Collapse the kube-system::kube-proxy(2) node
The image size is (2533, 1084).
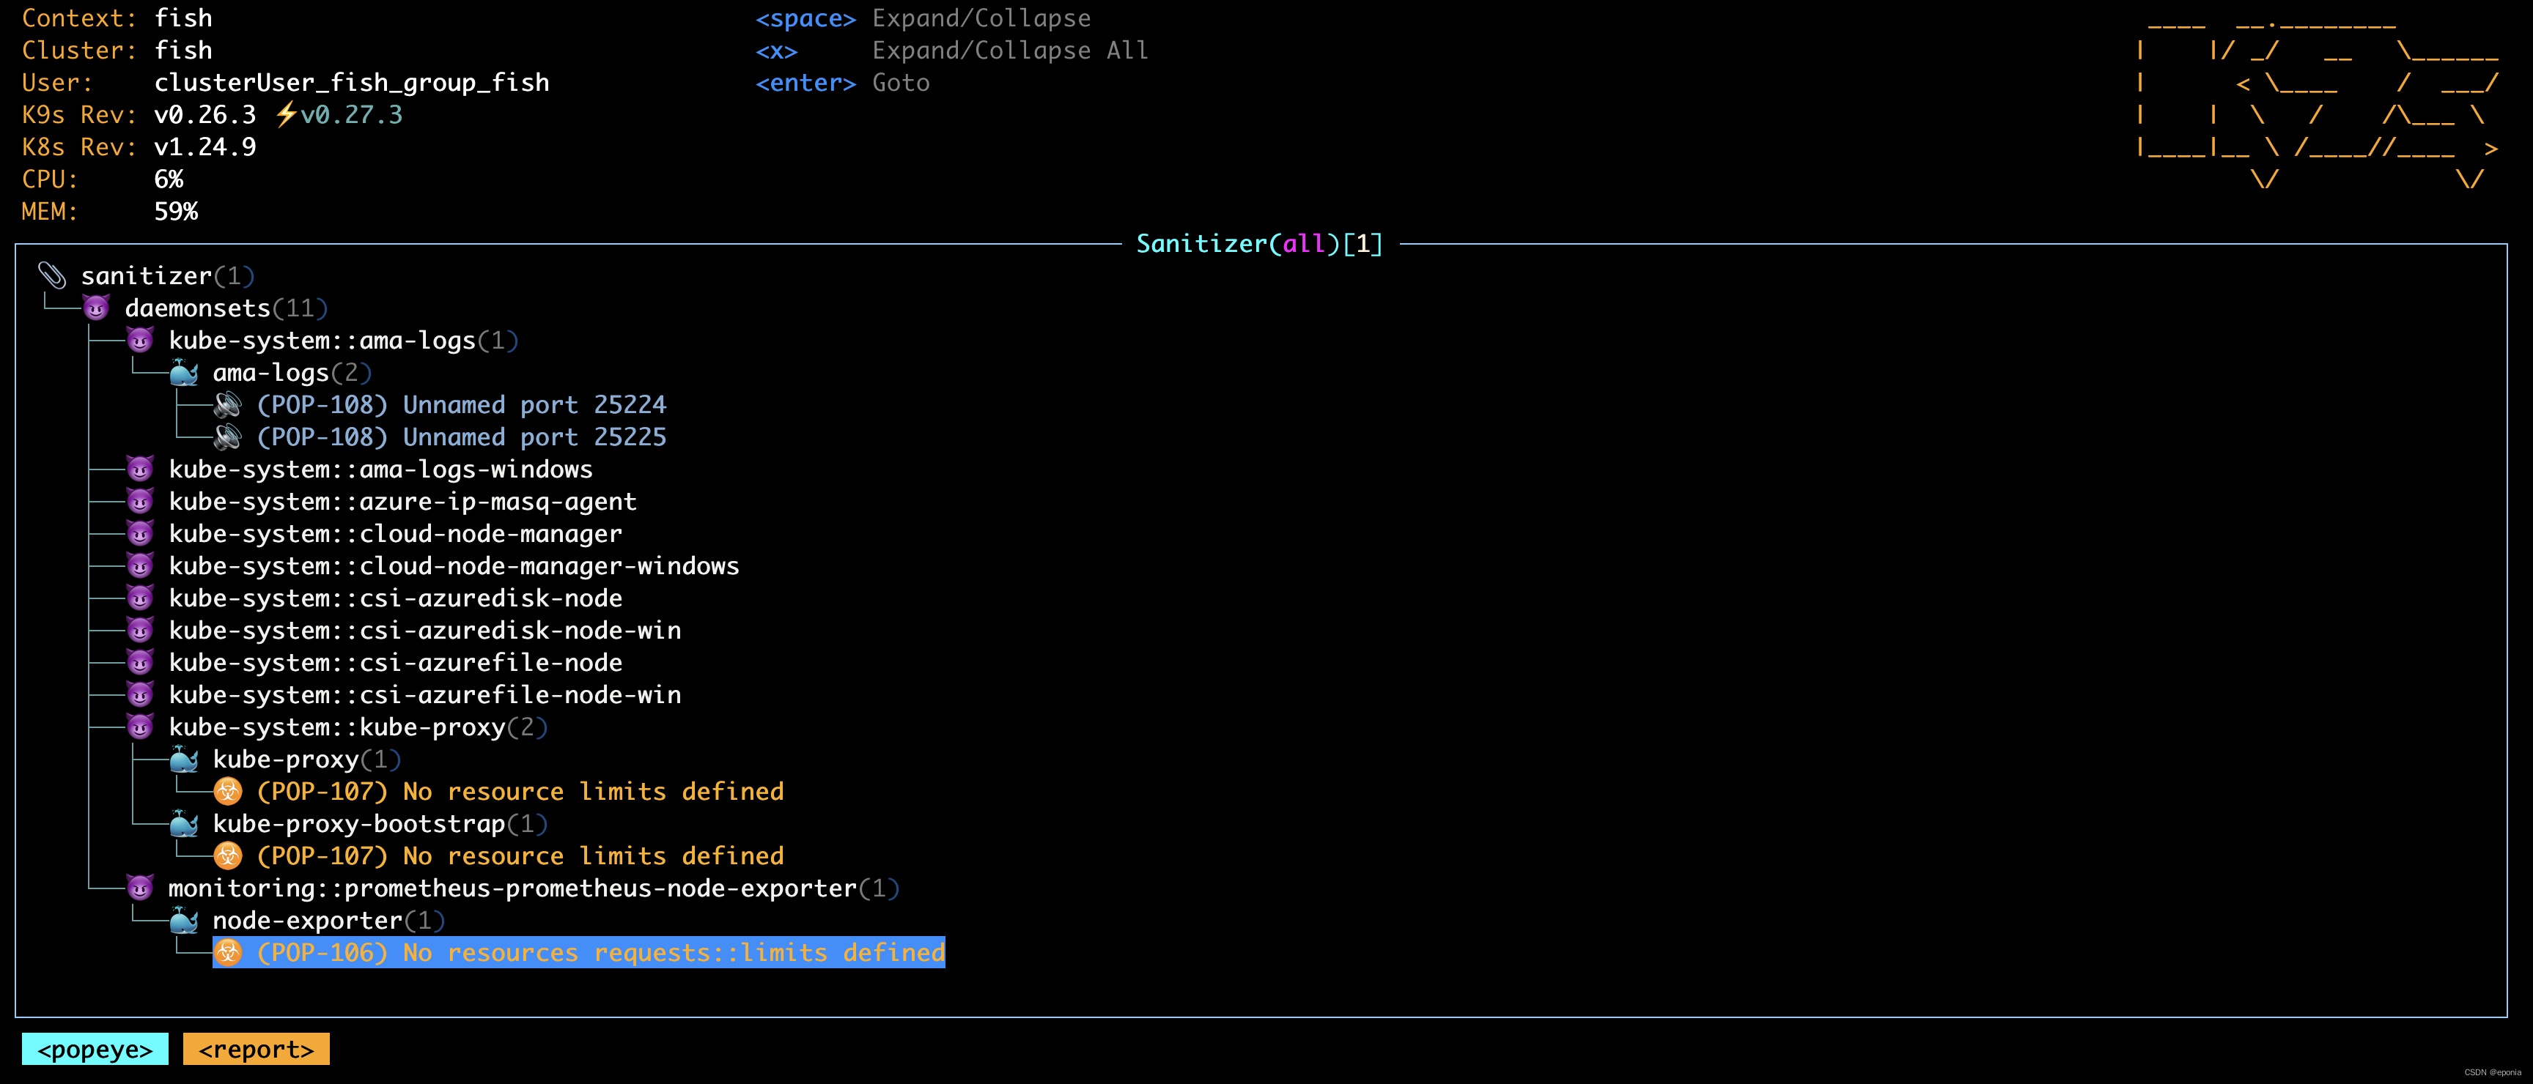tap(358, 727)
